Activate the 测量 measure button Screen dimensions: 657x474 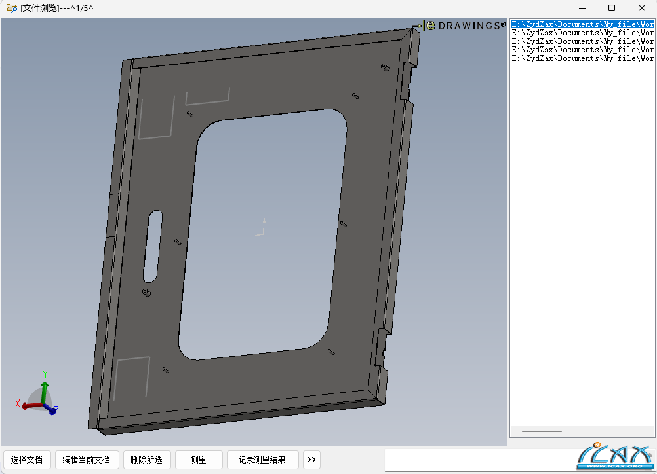coord(199,460)
